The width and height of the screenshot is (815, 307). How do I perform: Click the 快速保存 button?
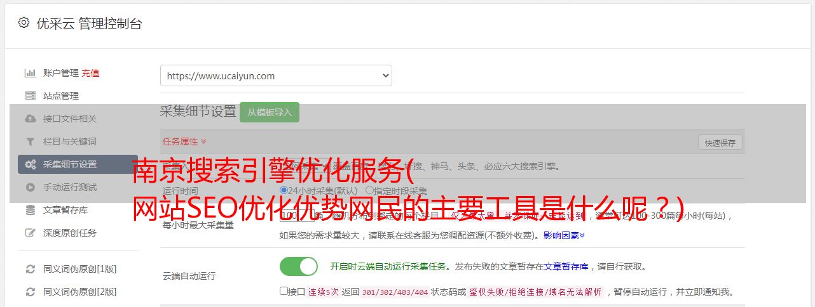point(720,143)
